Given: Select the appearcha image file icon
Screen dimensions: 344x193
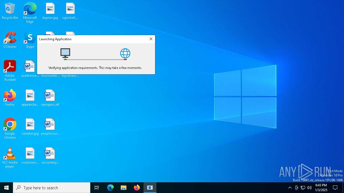Looking at the screenshot, I should point(30,98).
